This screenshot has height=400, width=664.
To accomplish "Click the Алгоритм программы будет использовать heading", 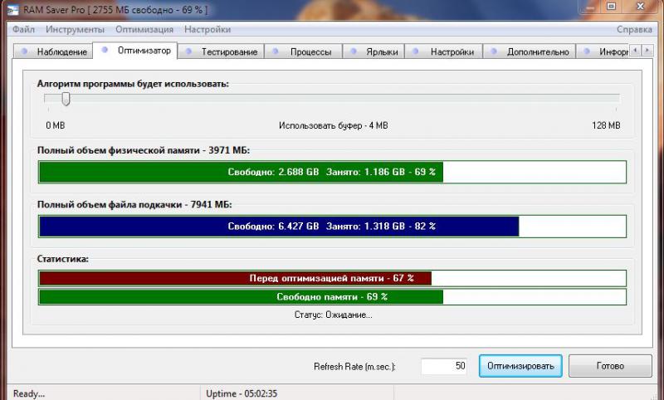I will 133,84.
